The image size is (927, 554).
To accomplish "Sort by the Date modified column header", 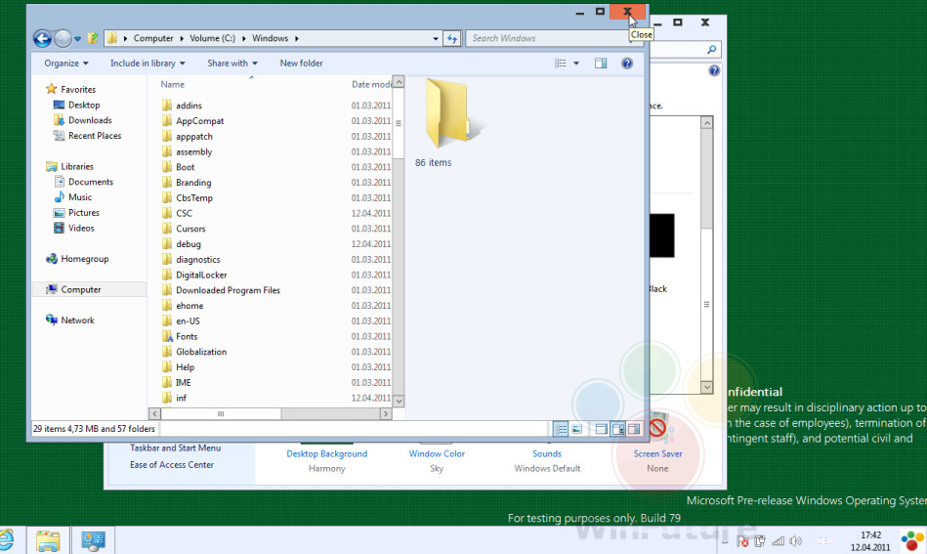I will click(x=371, y=85).
